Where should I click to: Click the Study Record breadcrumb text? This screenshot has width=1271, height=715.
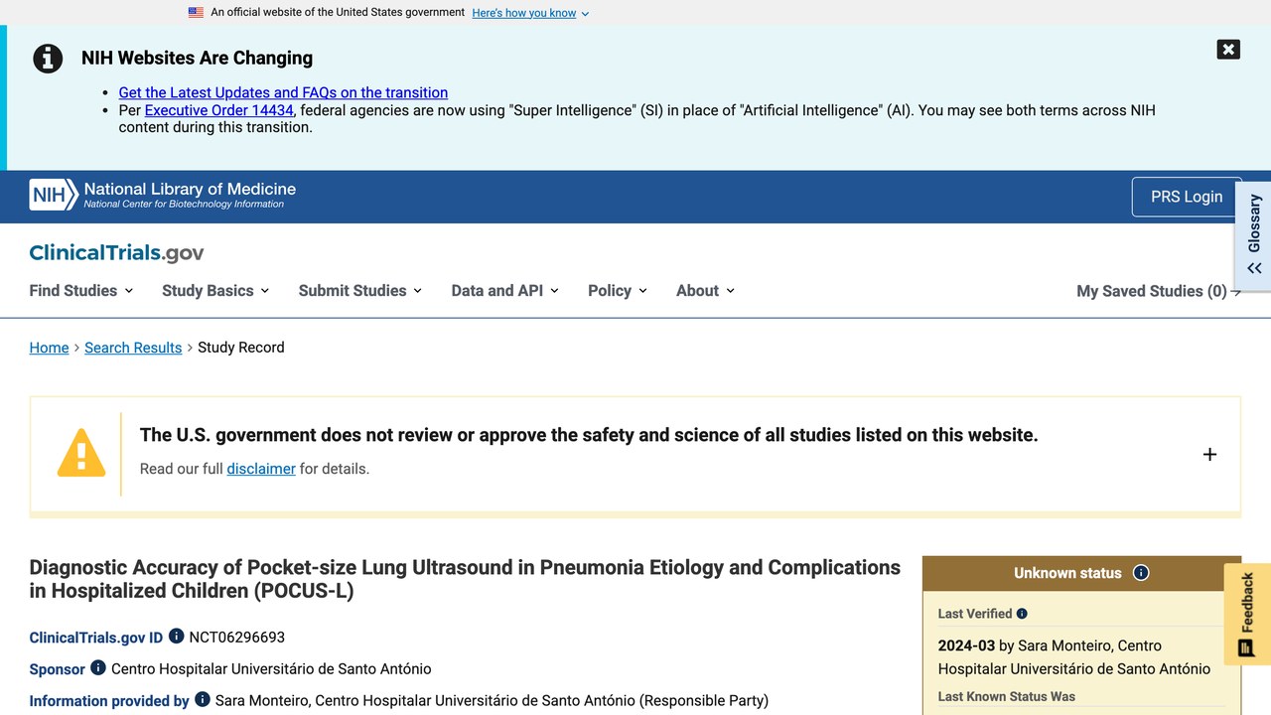click(241, 348)
